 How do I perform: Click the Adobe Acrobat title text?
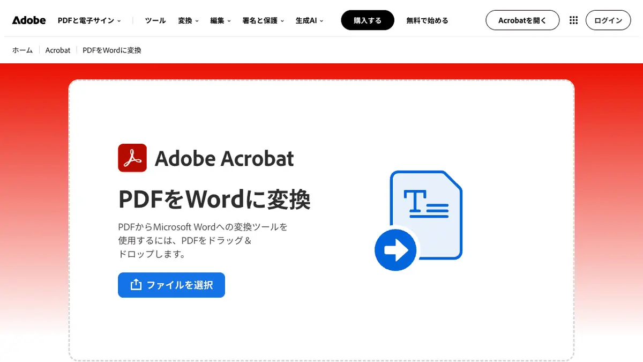[225, 158]
